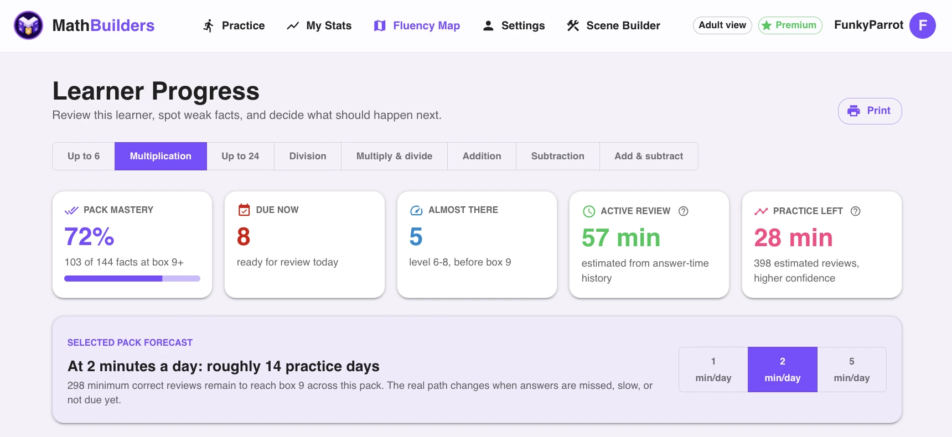Click the 28 min value
This screenshot has height=437, width=952.
(x=793, y=238)
